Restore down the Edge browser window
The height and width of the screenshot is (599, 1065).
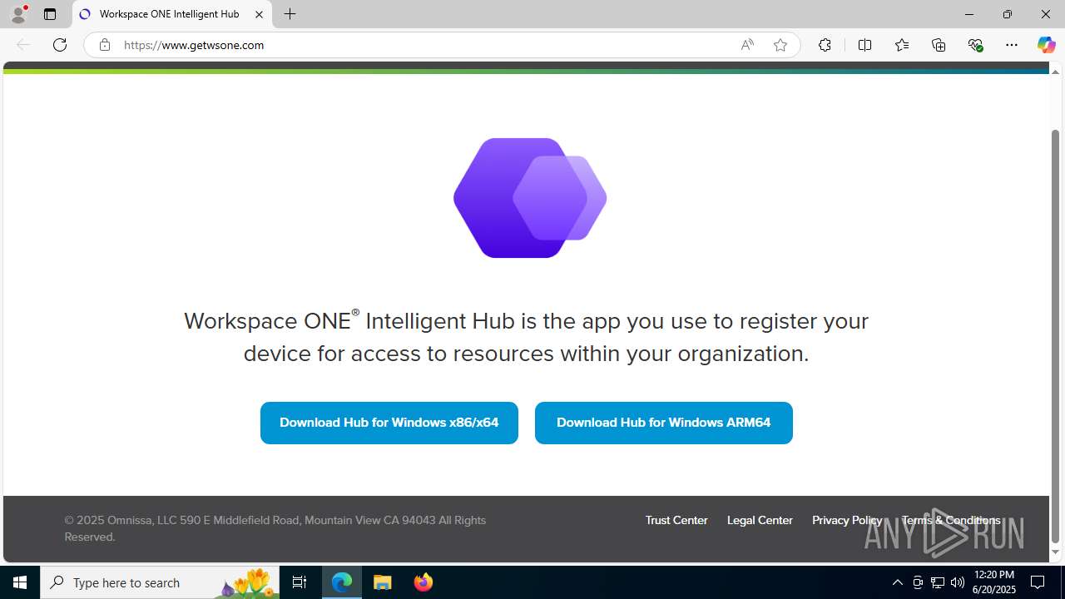coord(1008,14)
